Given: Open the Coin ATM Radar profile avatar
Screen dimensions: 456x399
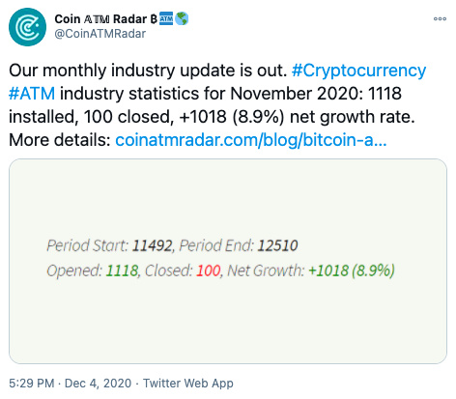Looking at the screenshot, I should (x=27, y=27).
